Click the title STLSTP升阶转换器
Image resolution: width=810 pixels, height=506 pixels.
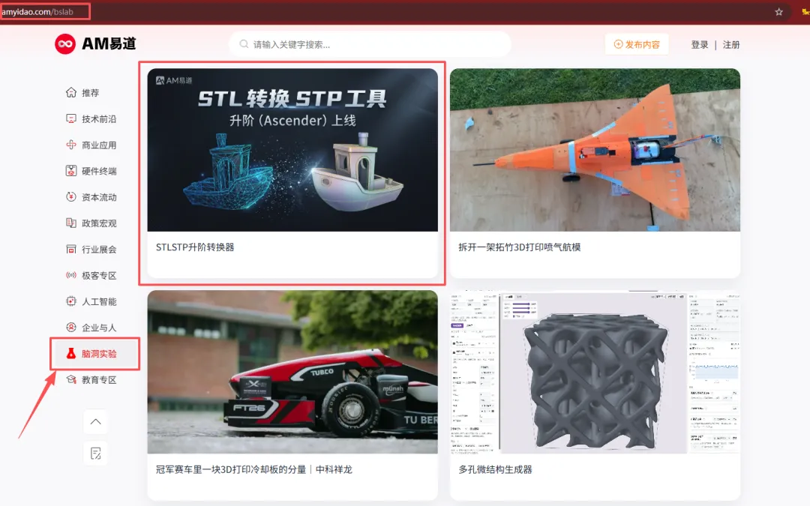pyautogui.click(x=195, y=247)
